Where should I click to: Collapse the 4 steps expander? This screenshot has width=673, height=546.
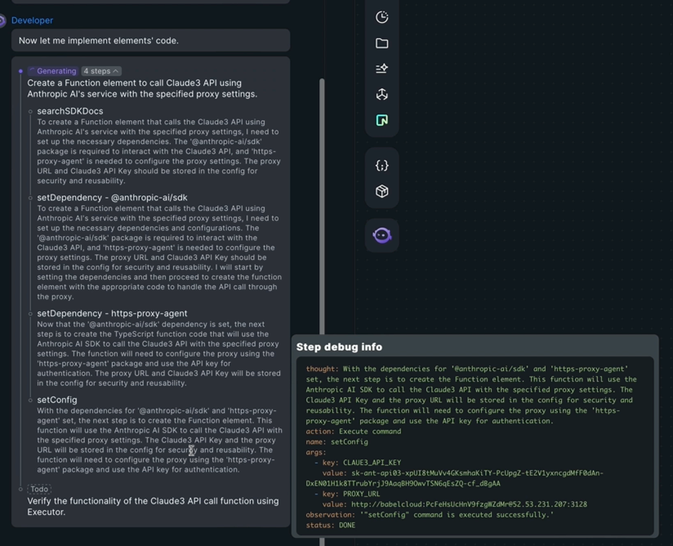tap(100, 71)
